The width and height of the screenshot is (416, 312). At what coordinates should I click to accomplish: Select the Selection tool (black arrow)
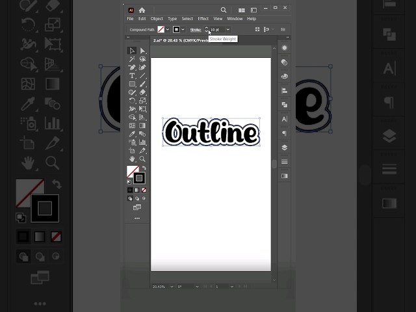click(x=132, y=51)
